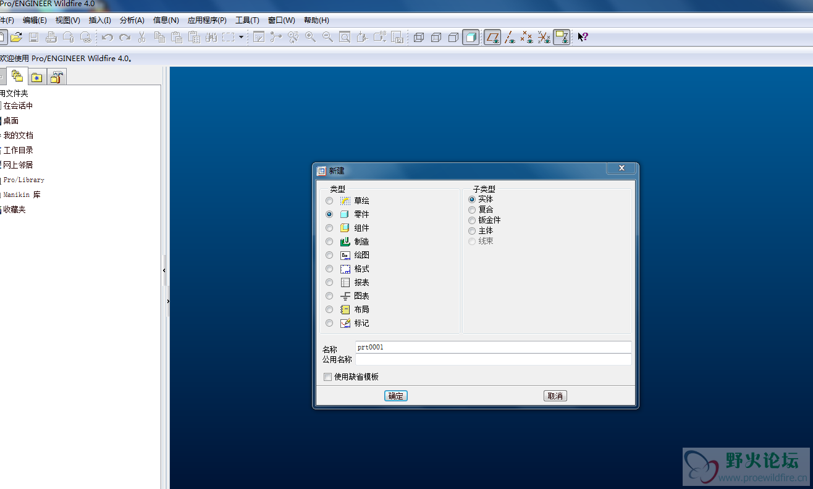Image resolution: width=813 pixels, height=489 pixels.
Task: Open the selection box dropdown arrow
Action: point(241,37)
